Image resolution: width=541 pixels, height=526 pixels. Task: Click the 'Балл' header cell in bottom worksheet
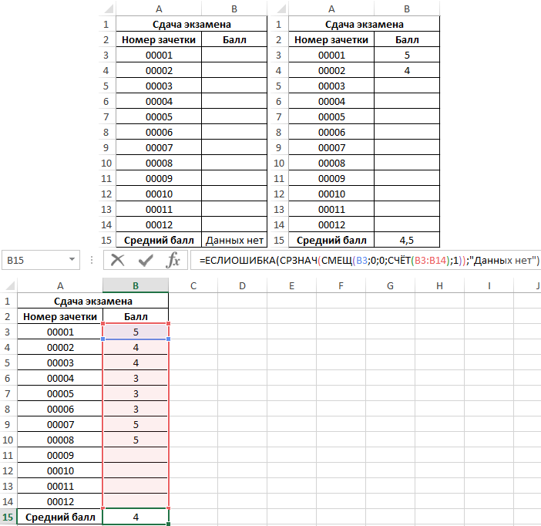pyautogui.click(x=136, y=316)
